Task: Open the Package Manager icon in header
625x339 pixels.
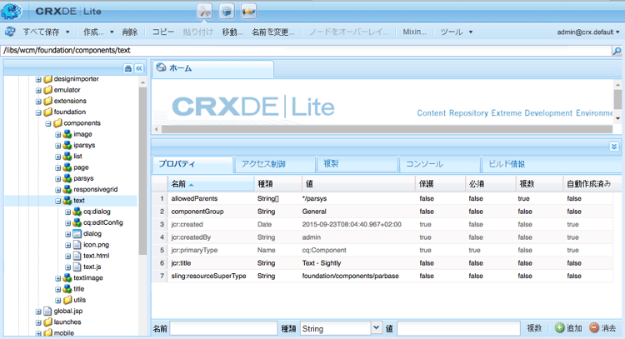Action: [227, 11]
